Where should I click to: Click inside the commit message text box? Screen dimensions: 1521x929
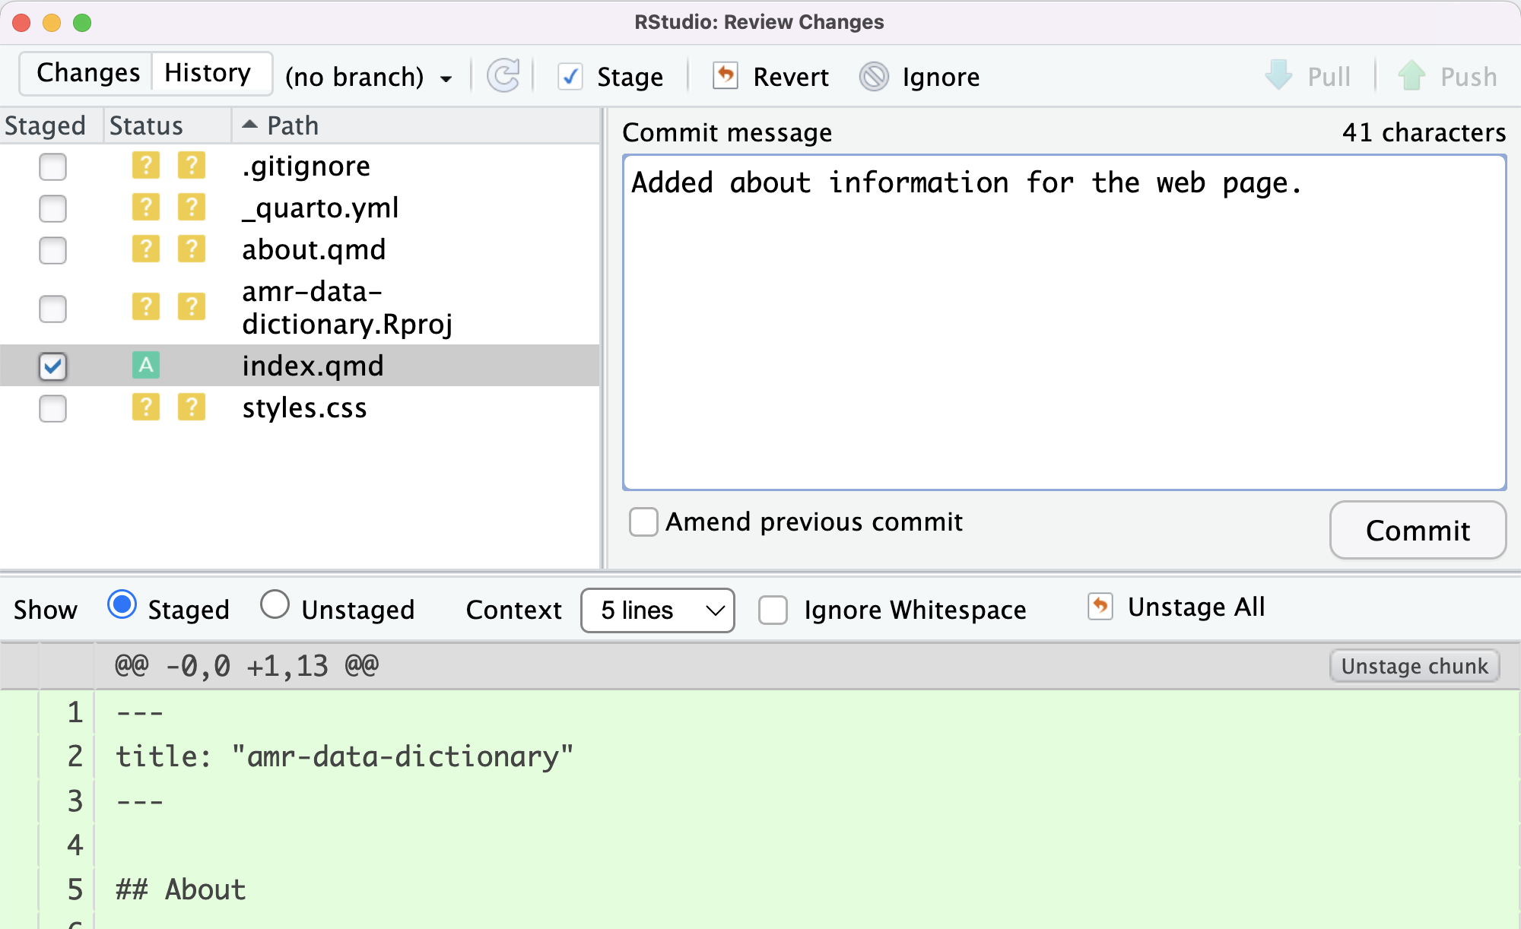click(x=1064, y=323)
